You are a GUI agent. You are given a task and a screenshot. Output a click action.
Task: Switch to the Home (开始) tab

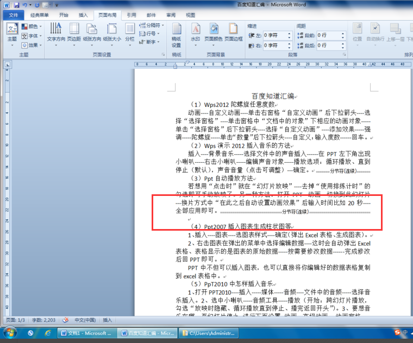coord(64,15)
